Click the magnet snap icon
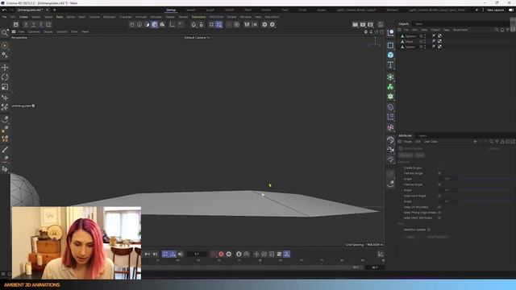This screenshot has width=516, height=290. 193,25
